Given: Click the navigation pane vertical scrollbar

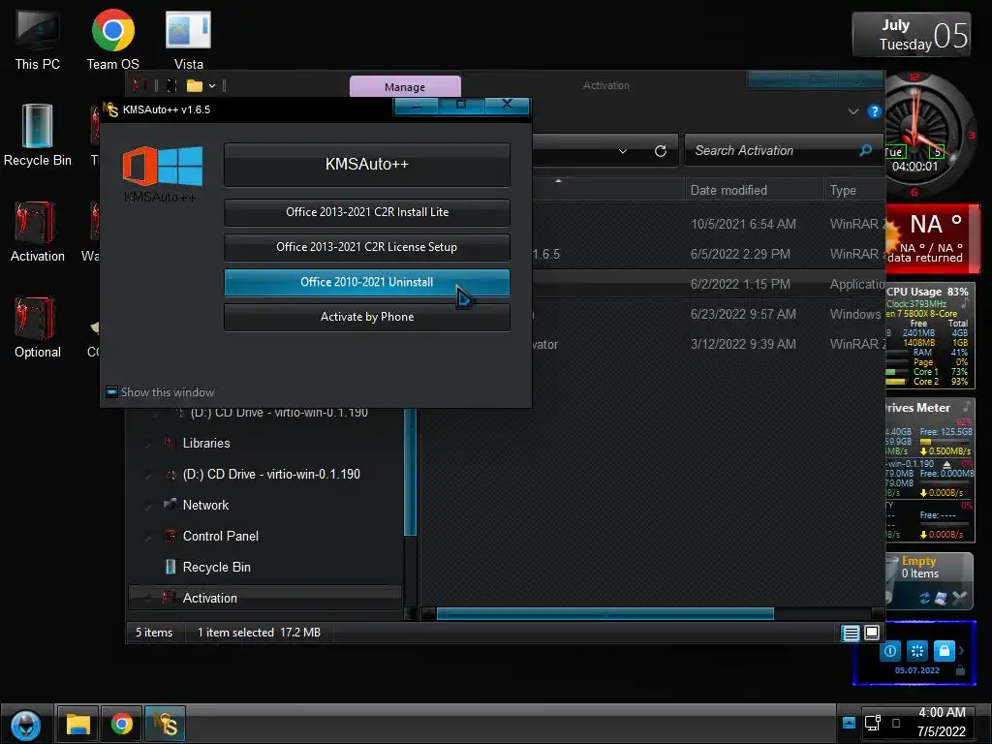Looking at the screenshot, I should click(x=410, y=472).
